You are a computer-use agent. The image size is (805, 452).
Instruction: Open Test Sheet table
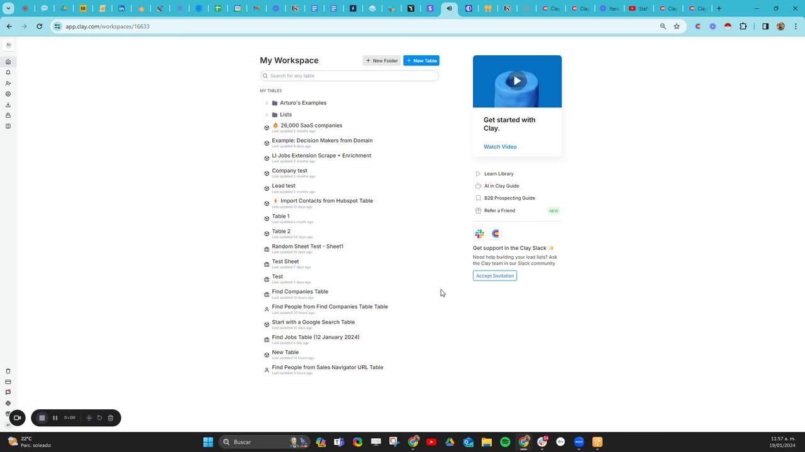pyautogui.click(x=286, y=262)
